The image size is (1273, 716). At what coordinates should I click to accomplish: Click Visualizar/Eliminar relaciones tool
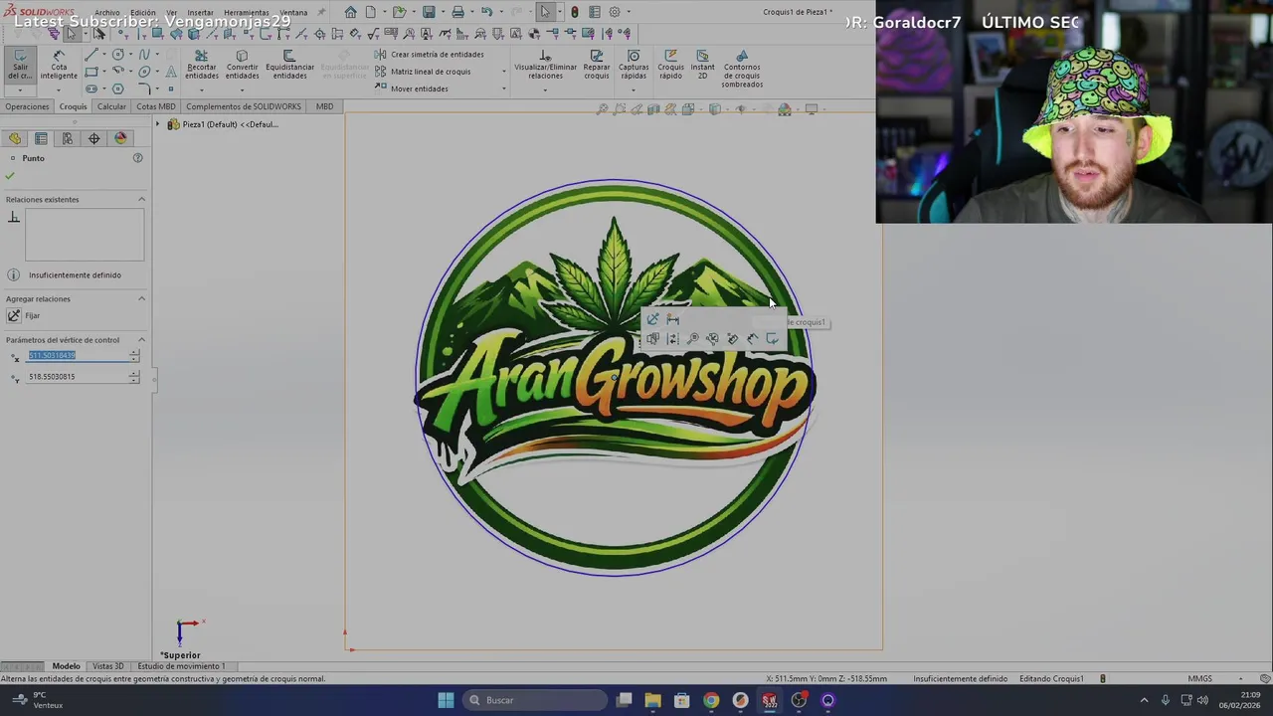pos(545,65)
